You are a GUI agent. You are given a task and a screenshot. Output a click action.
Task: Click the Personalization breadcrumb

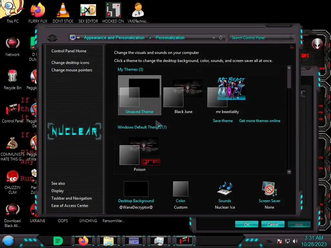(x=170, y=37)
